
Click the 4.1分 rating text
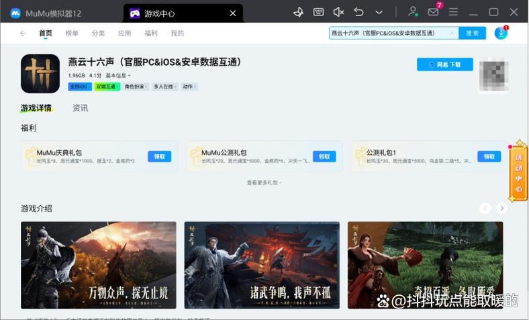(x=95, y=76)
